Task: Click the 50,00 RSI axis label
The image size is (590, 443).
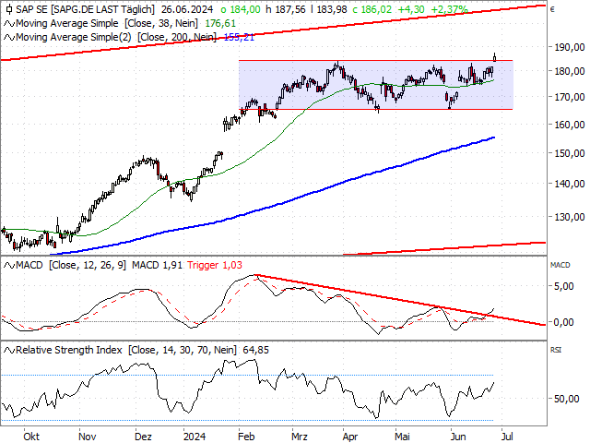Action: click(x=567, y=399)
